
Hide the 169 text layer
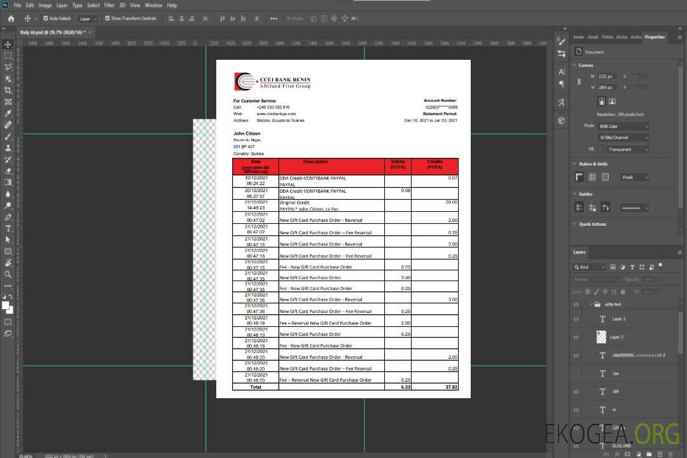point(576,392)
